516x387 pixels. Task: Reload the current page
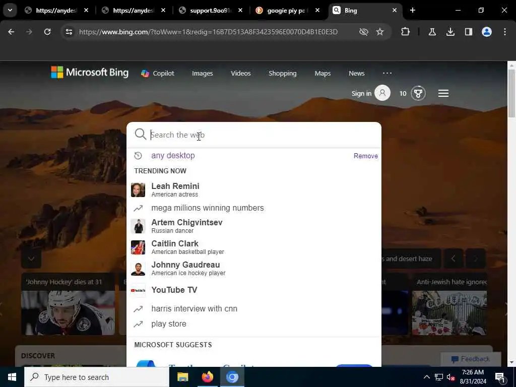pos(47,32)
